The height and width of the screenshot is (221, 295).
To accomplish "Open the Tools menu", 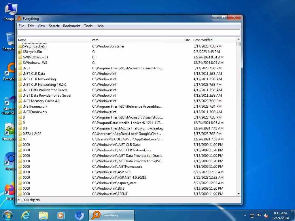I will pyautogui.click(x=88, y=26).
